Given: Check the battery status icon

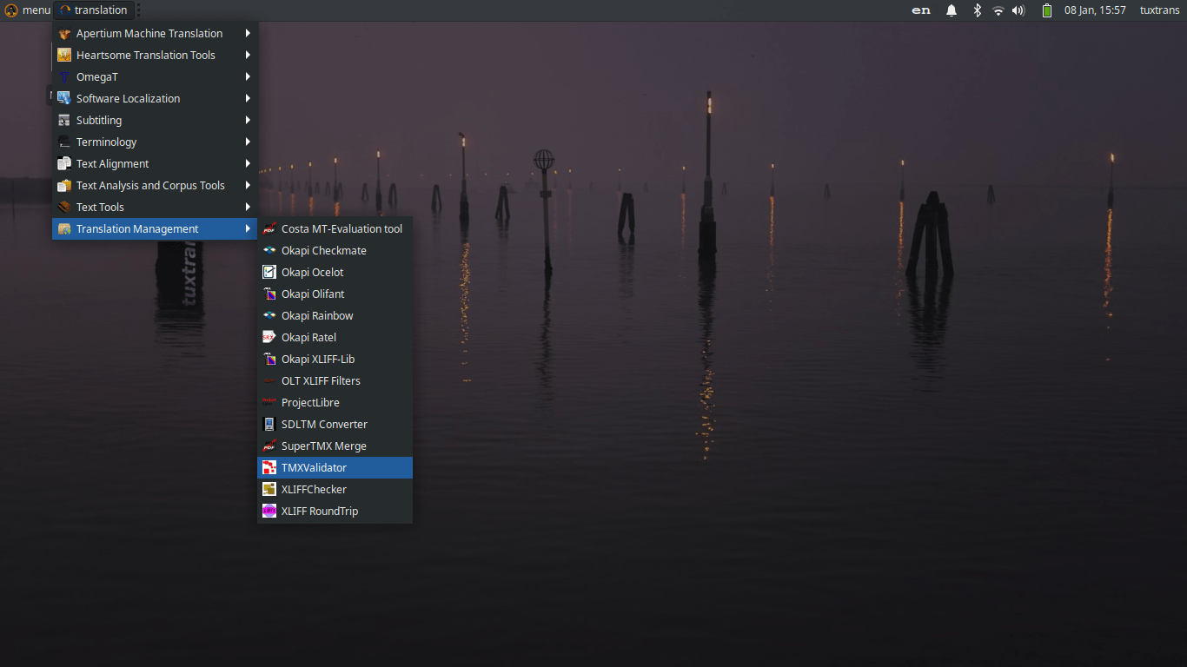Looking at the screenshot, I should [1047, 10].
